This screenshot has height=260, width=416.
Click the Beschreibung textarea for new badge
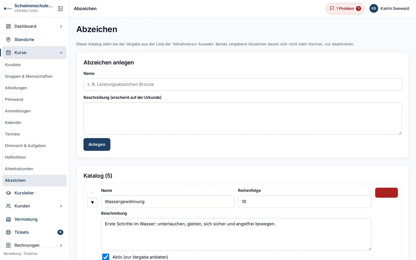242,118
